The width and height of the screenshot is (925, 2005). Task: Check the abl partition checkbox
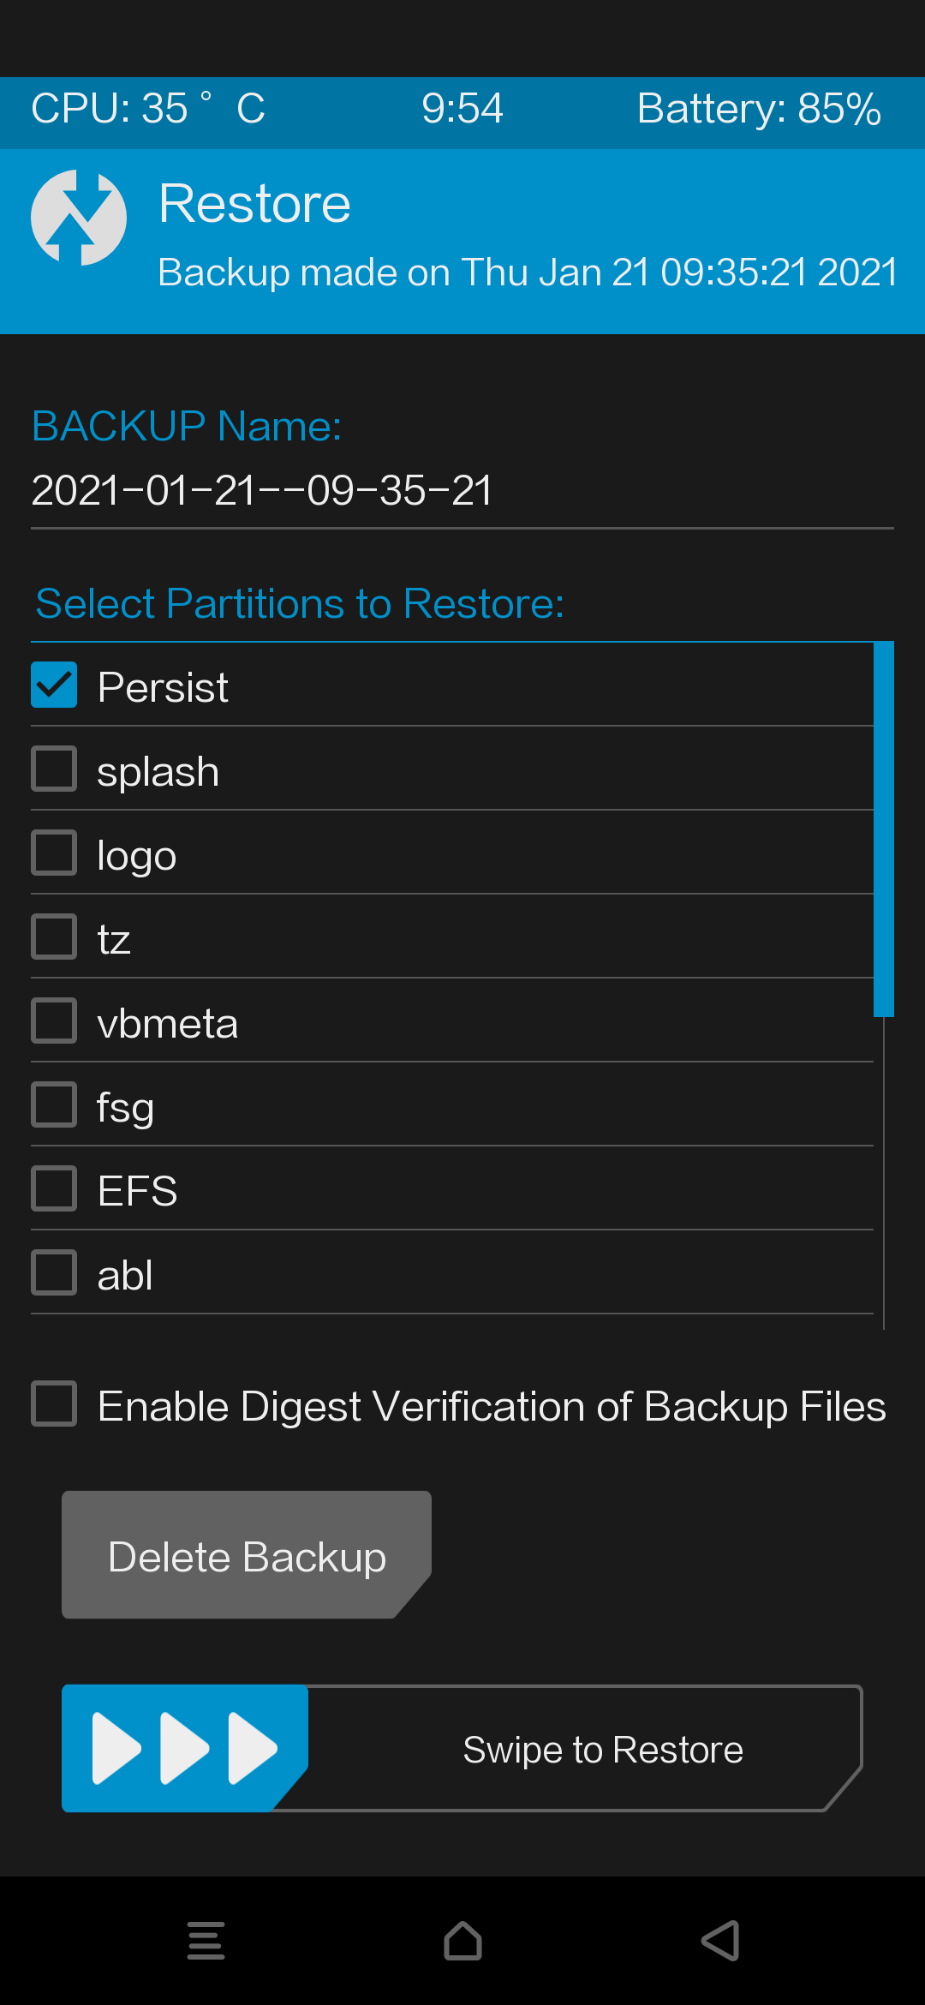click(54, 1272)
